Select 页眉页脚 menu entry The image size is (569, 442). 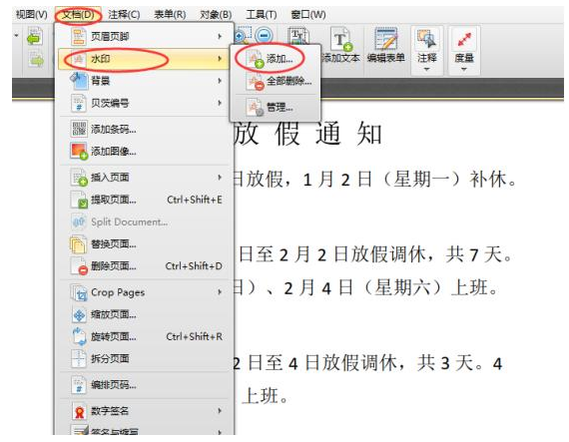pos(145,36)
